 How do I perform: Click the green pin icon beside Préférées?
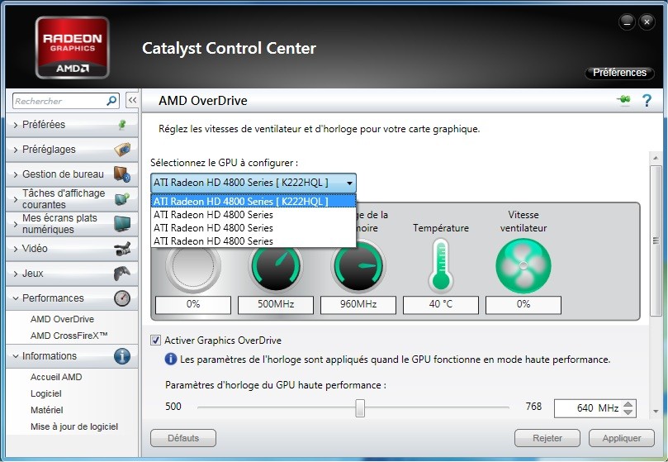click(x=122, y=125)
